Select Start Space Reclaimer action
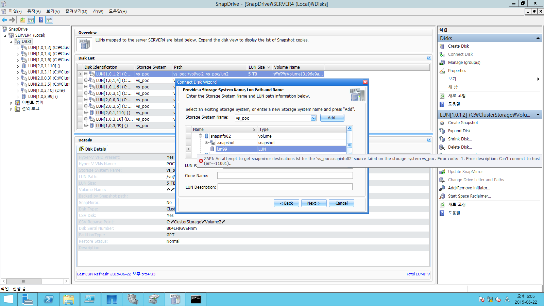 469,196
